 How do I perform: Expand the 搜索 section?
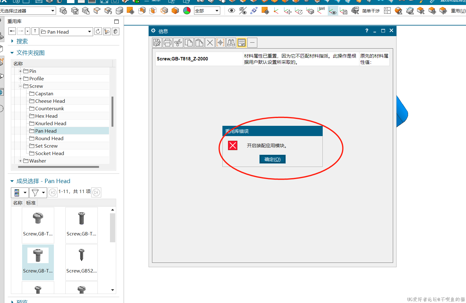coord(12,41)
